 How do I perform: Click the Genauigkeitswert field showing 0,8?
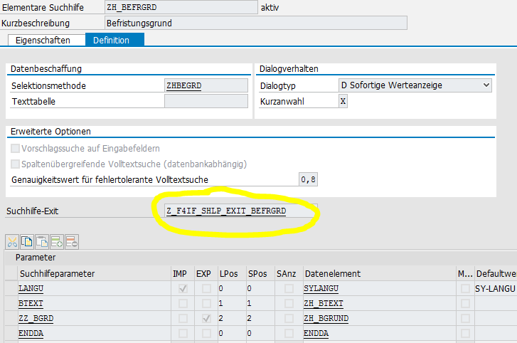coord(309,179)
